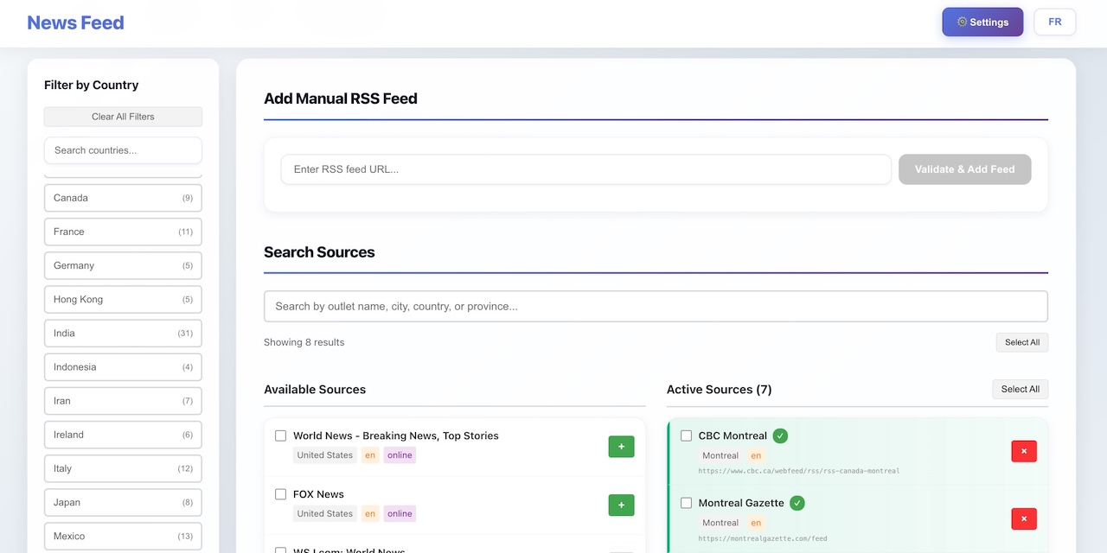Filter sources by India
The width and height of the screenshot is (1107, 553).
click(123, 334)
